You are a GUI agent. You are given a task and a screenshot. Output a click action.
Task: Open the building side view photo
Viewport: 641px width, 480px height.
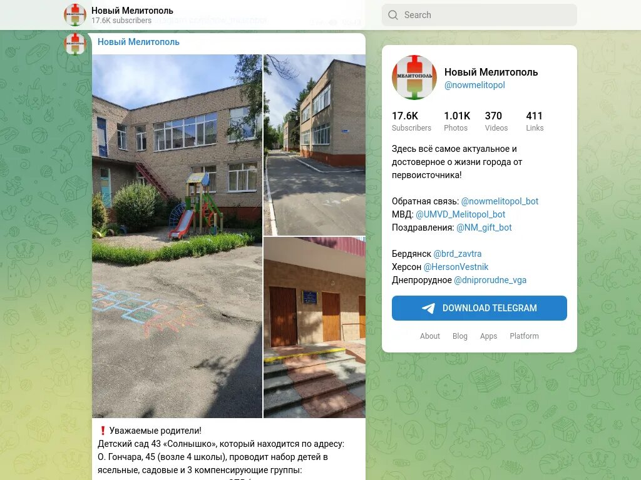[x=314, y=145]
